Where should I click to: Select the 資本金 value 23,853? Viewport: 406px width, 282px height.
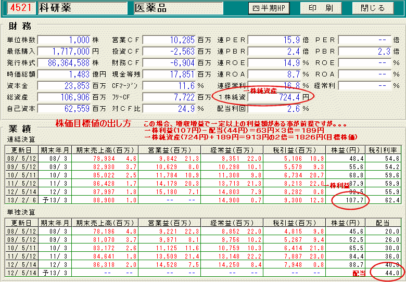click(64, 86)
